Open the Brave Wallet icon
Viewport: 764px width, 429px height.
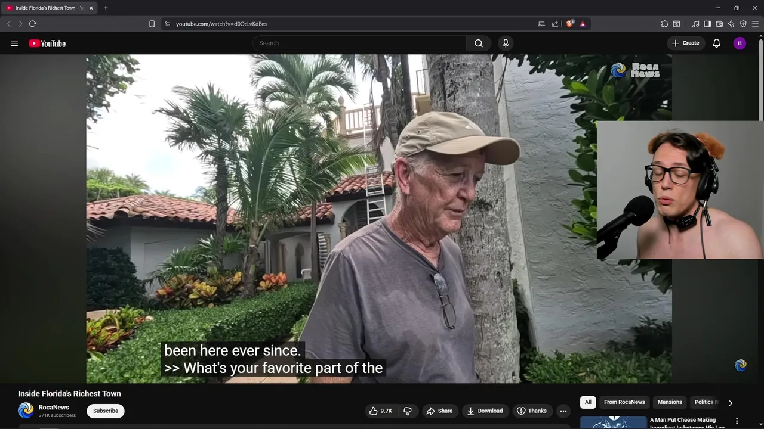(x=719, y=24)
